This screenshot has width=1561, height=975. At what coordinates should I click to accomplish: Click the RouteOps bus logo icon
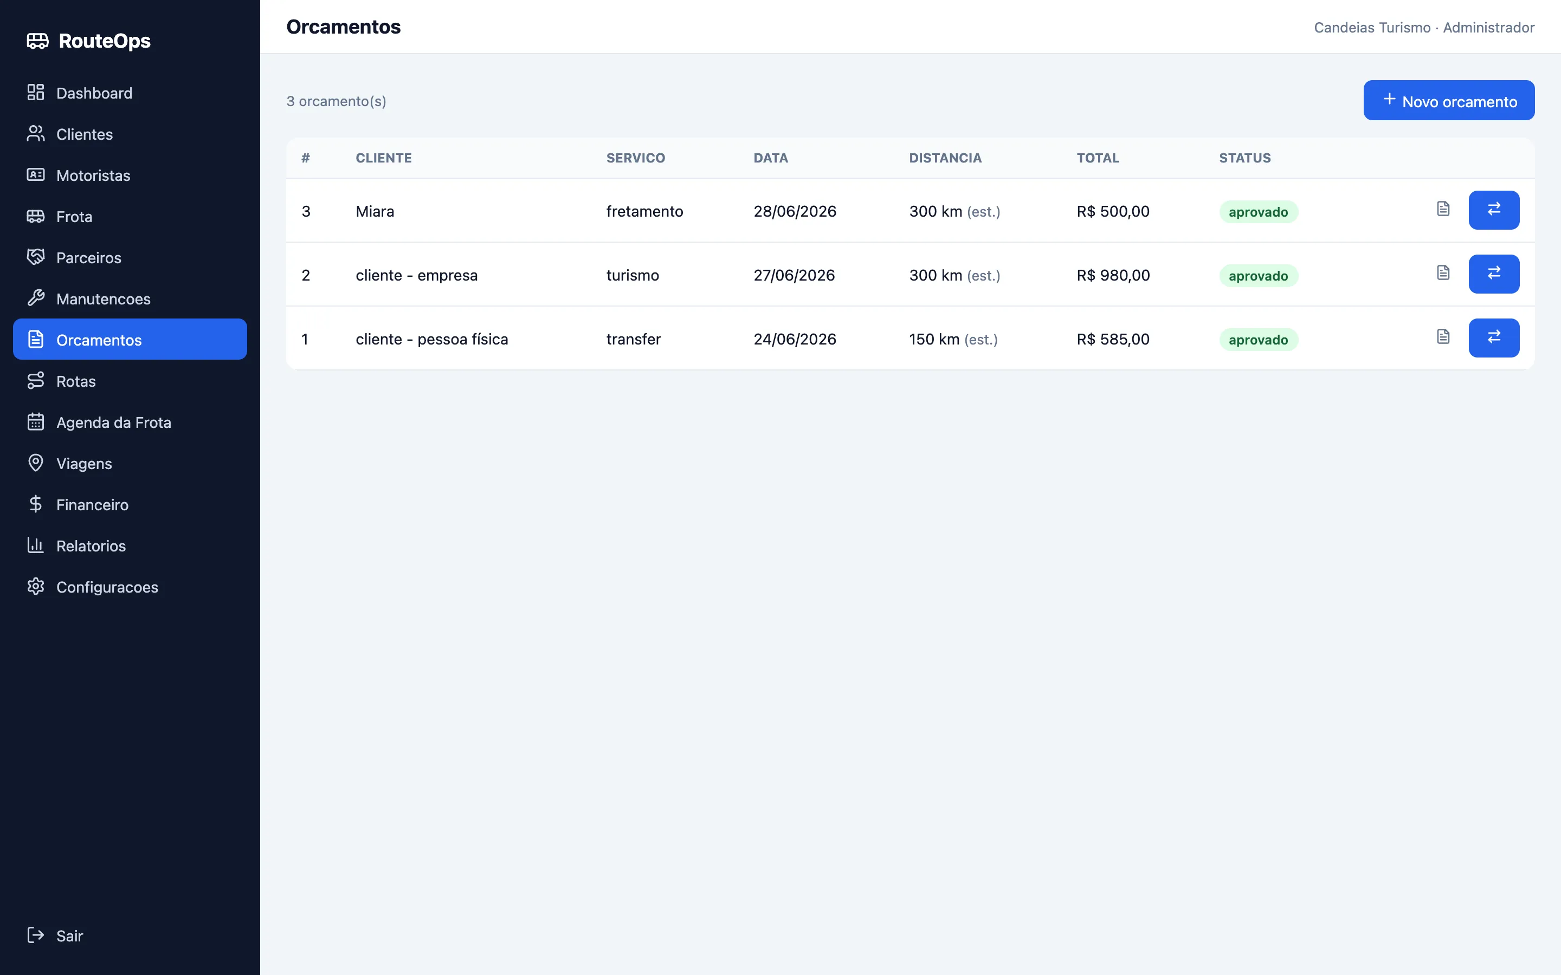[x=37, y=41]
